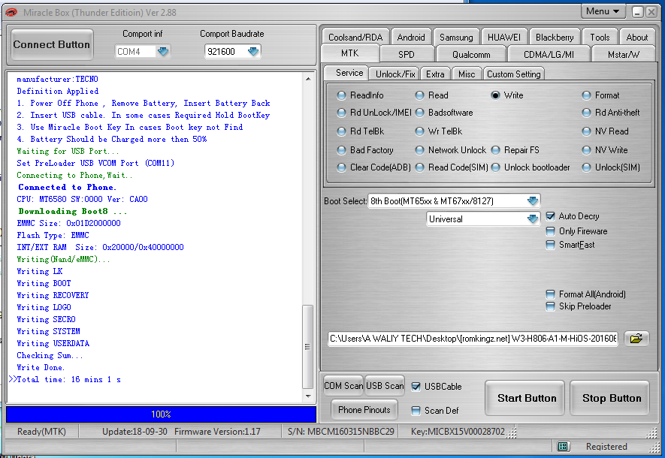665x458 pixels.
Task: Switch to the SPD tab
Action: (407, 54)
